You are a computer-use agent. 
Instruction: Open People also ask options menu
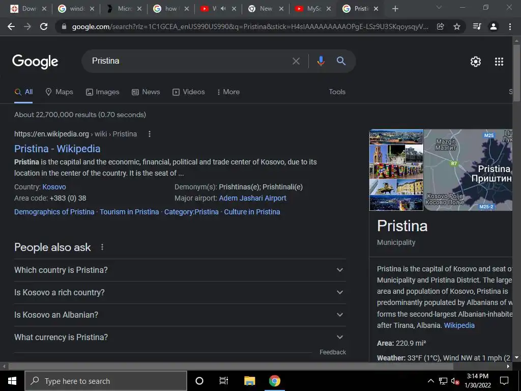pyautogui.click(x=102, y=247)
